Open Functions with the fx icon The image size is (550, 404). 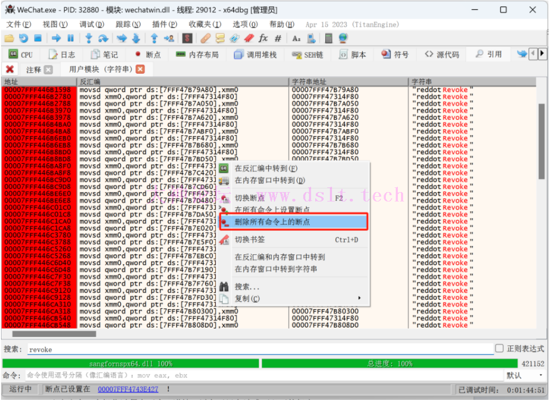coord(263,38)
